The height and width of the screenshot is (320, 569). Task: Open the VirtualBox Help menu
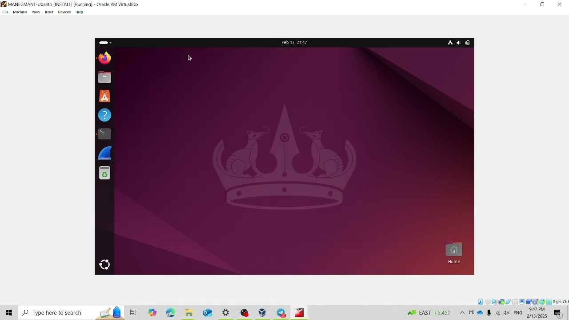(x=80, y=12)
